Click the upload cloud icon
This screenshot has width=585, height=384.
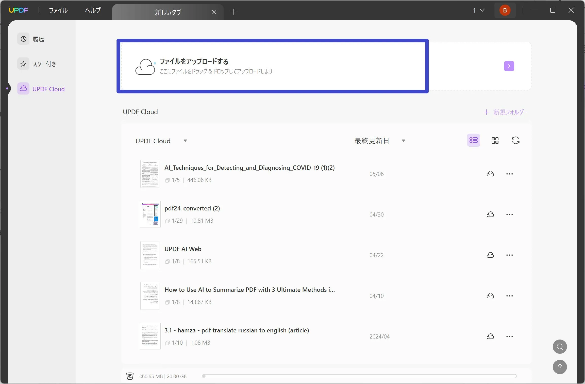145,67
